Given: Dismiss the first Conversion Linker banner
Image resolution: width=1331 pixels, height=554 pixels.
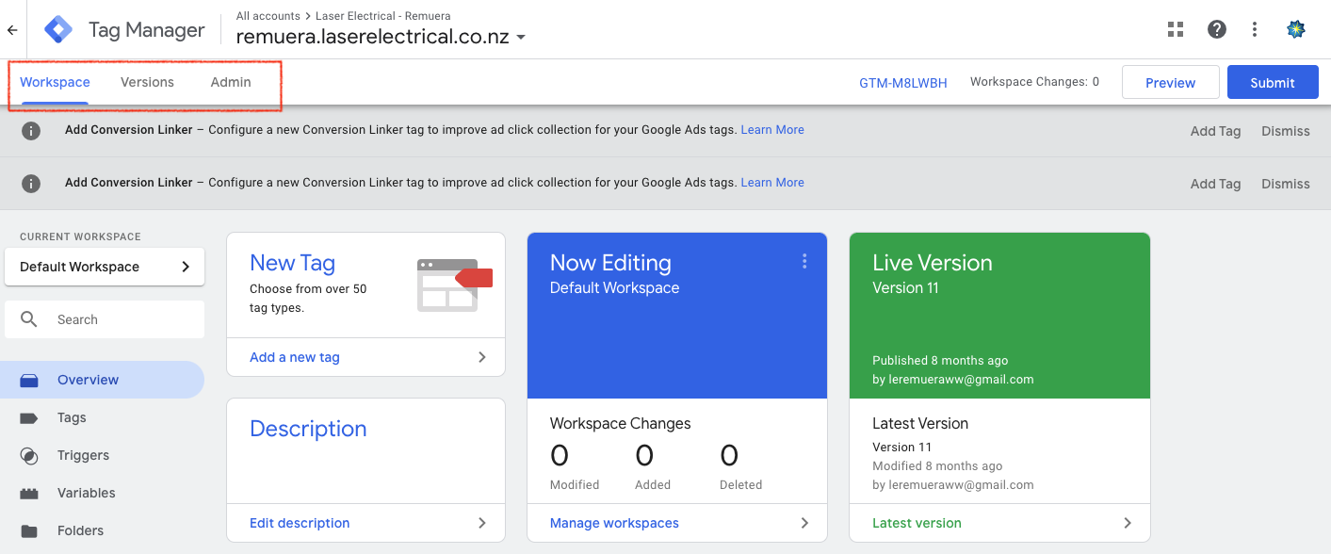Looking at the screenshot, I should point(1286,131).
